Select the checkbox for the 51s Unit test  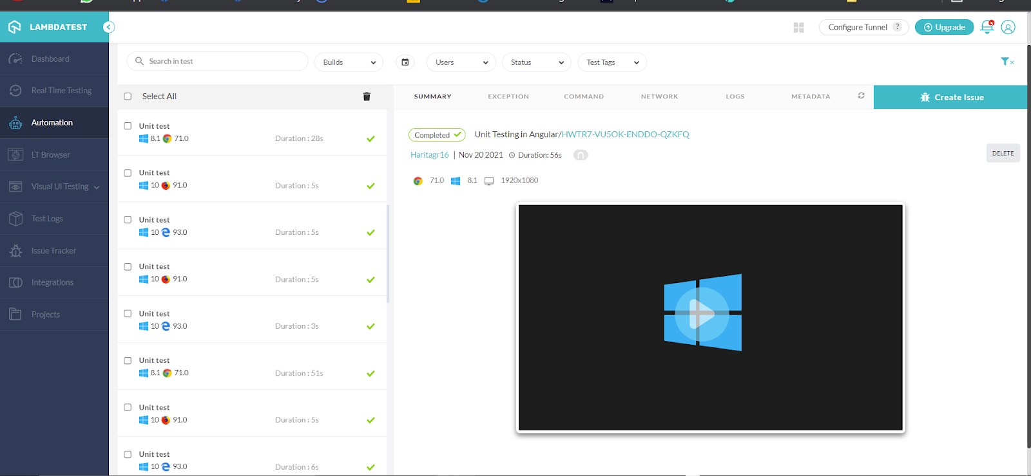point(128,360)
